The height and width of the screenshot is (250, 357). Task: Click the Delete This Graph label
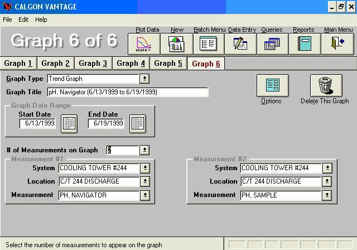tap(325, 101)
